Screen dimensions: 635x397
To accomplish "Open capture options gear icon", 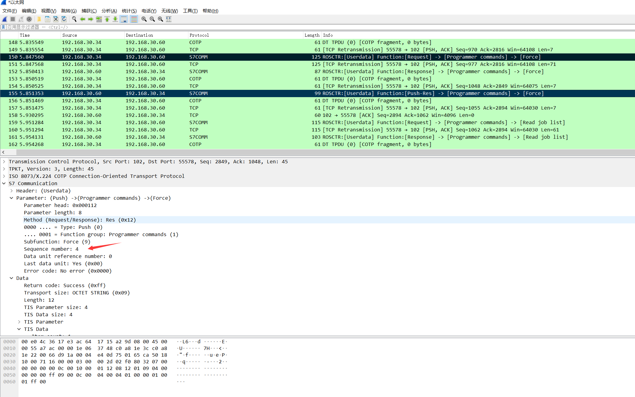I will (x=29, y=19).
